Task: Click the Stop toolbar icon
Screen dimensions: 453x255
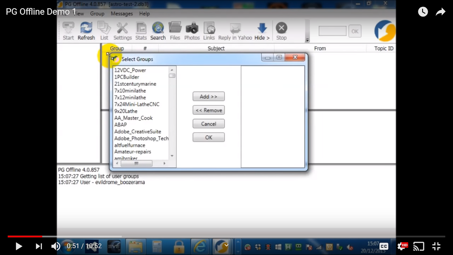Action: (281, 31)
